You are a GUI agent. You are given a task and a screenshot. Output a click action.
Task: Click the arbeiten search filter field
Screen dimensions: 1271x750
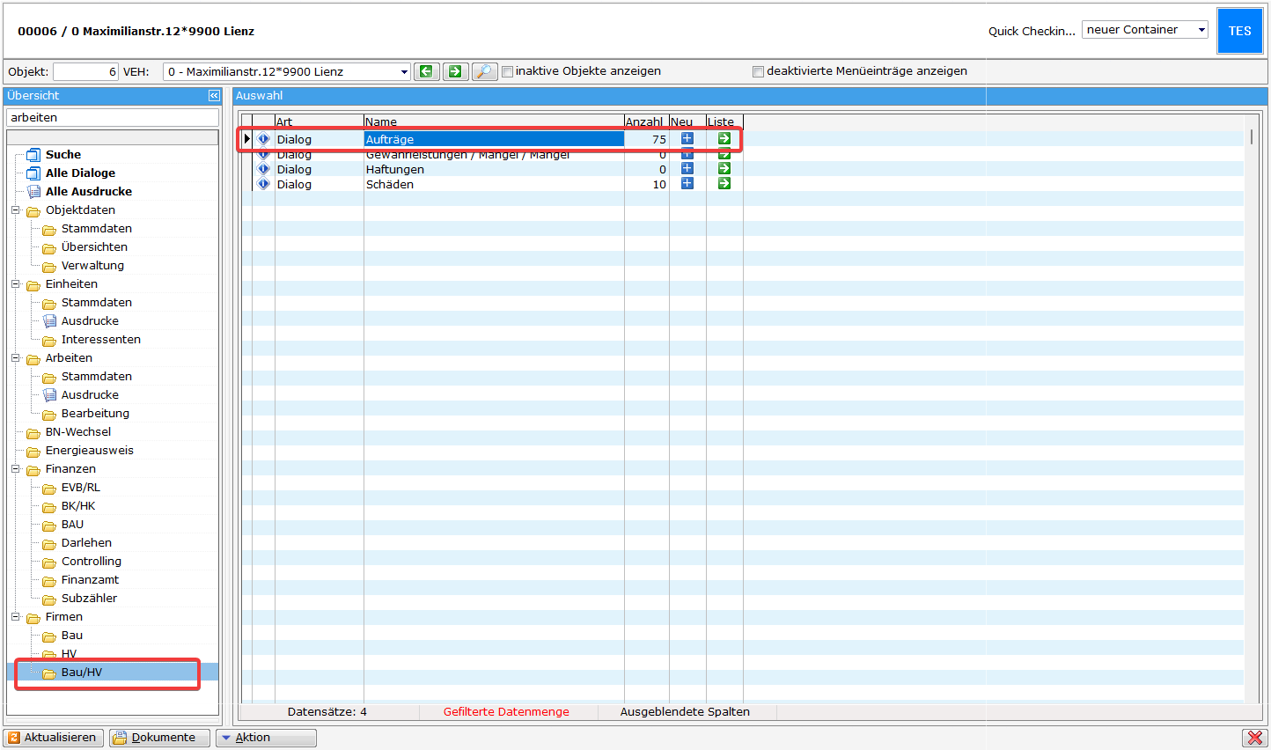coord(112,118)
